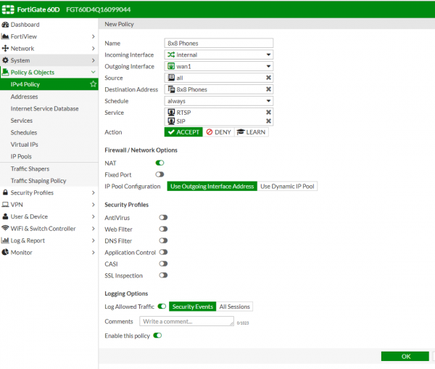This screenshot has height=369, width=435.
Task: Collapse the Policy & Objects chevron
Action: point(94,72)
